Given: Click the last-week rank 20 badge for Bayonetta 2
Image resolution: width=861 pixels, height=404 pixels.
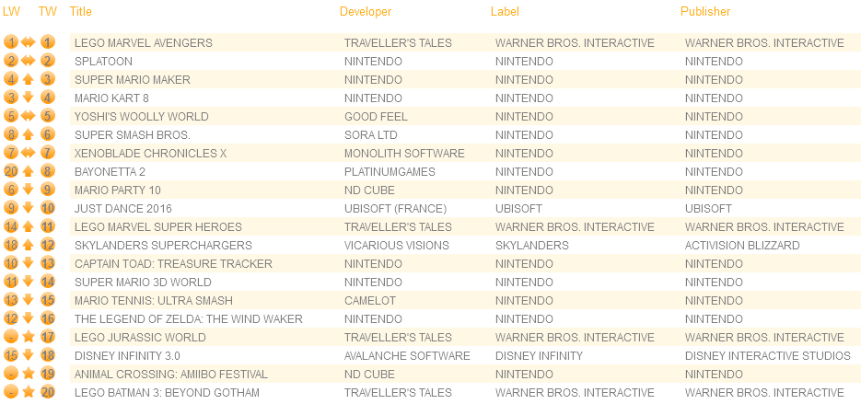Looking at the screenshot, I should (x=11, y=171).
